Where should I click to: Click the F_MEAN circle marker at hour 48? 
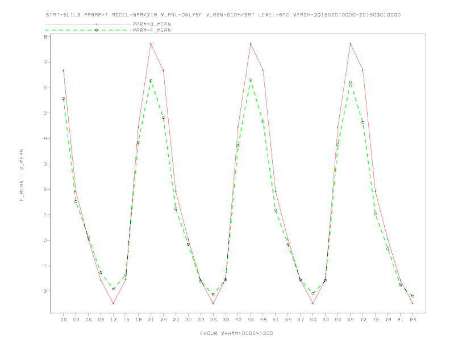[263, 122]
